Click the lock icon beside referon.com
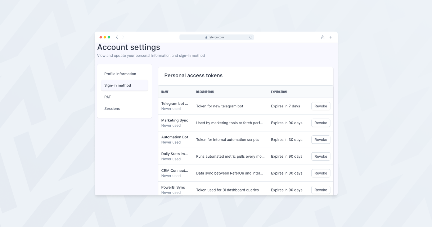The image size is (432, 227). point(206,37)
